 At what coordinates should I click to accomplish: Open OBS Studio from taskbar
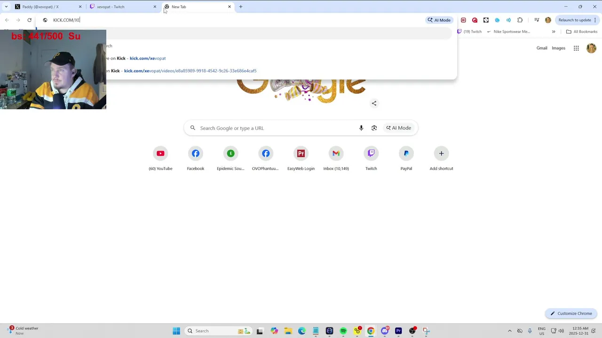[412, 331]
